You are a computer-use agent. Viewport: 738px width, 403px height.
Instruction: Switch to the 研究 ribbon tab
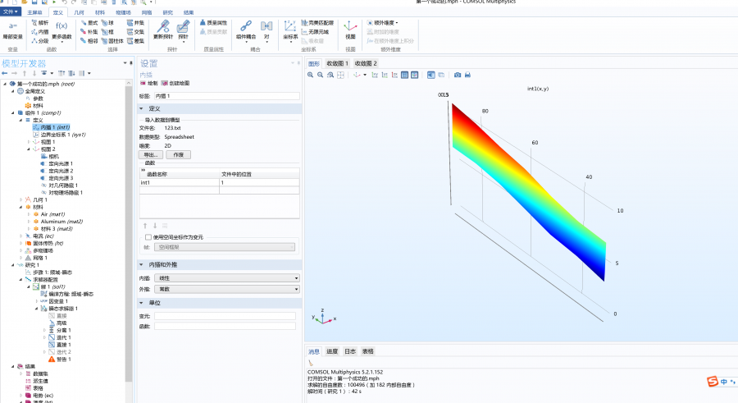(x=167, y=12)
